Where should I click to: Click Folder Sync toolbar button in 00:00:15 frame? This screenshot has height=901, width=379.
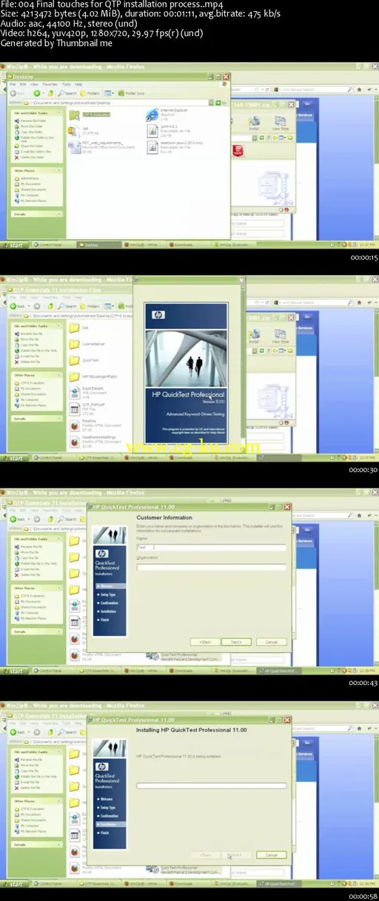pyautogui.click(x=131, y=93)
